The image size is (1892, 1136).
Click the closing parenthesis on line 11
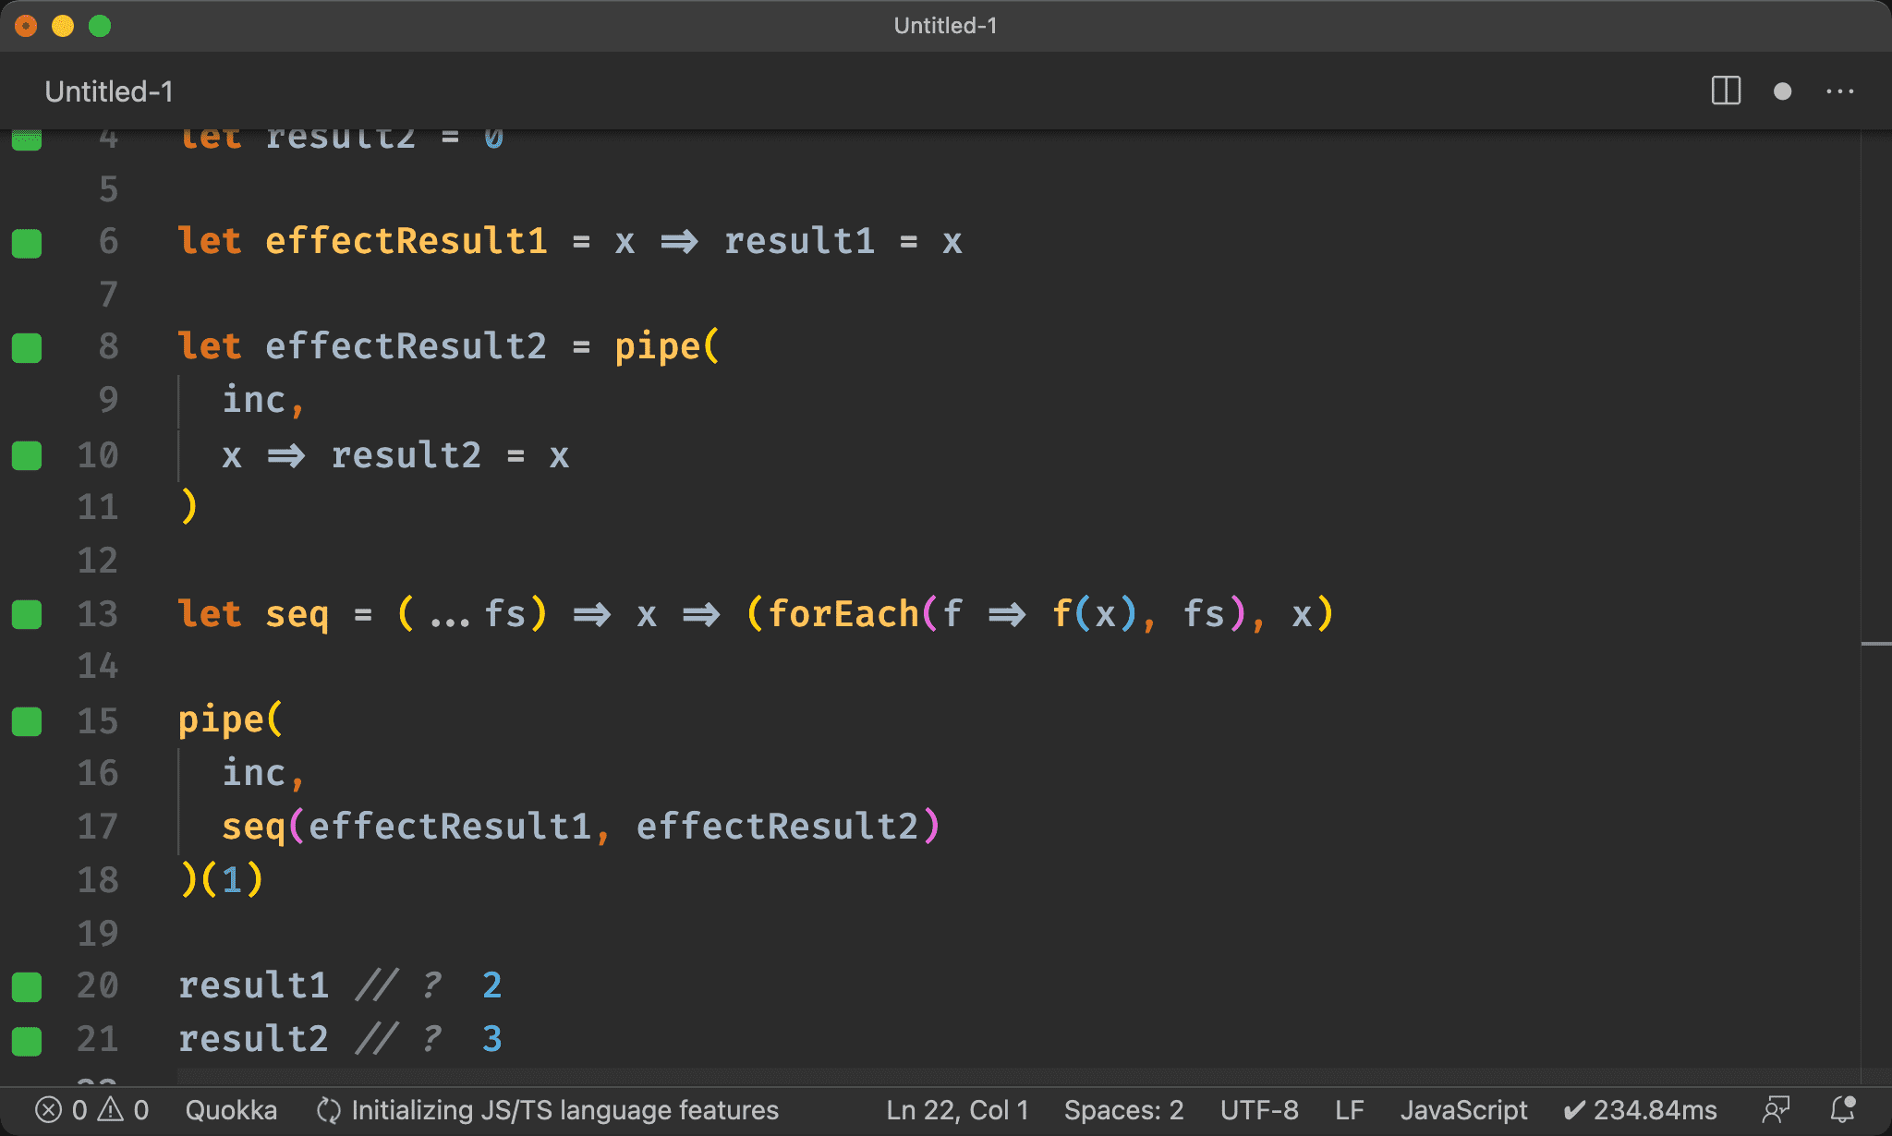[x=188, y=506]
